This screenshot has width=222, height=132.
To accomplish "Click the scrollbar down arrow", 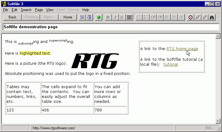I will (218, 121).
